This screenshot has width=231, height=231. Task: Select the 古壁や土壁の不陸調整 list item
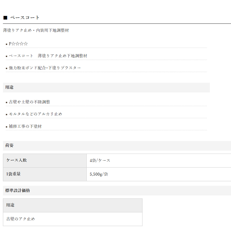29,102
